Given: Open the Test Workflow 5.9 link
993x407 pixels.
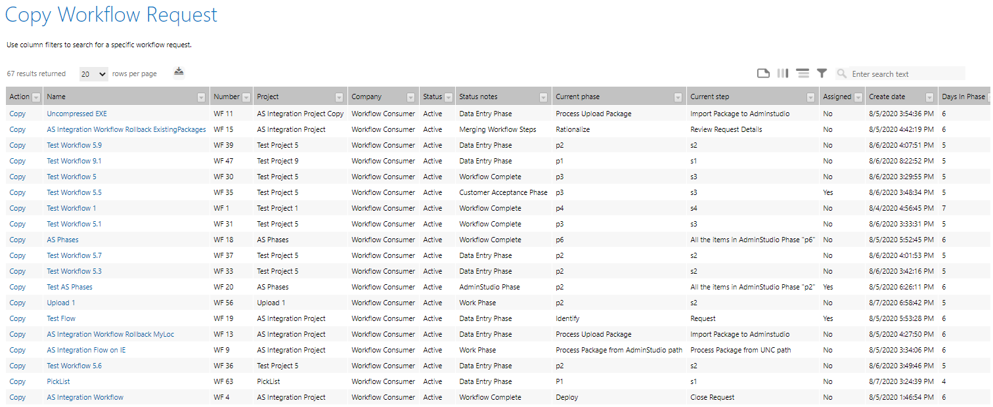Looking at the screenshot, I should [74, 145].
